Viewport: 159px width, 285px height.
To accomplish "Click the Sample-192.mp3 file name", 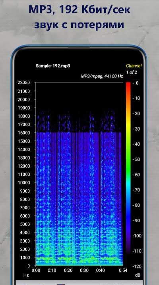I will 53,66.
